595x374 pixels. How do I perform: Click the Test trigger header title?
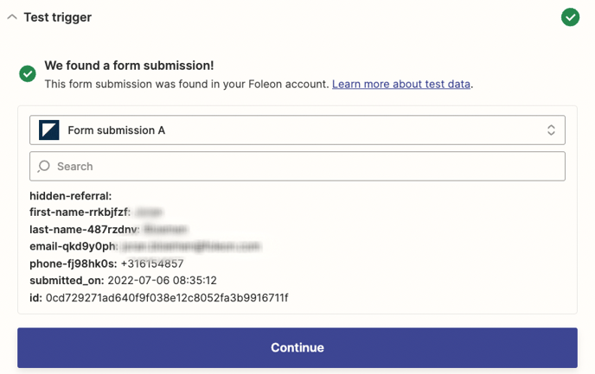point(56,17)
